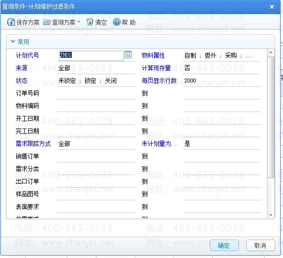This screenshot has width=283, height=258.
Task: Click the 保存方案 save icon
Action: click(x=11, y=22)
